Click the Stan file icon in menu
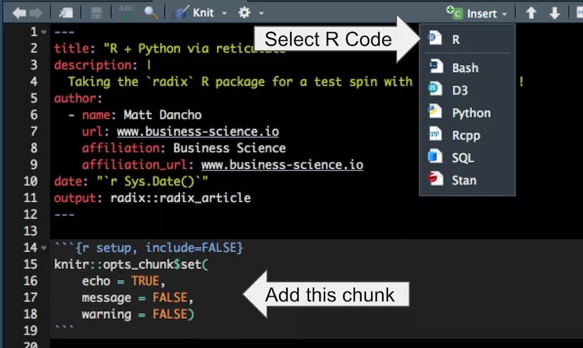This screenshot has height=348, width=583. (x=435, y=178)
